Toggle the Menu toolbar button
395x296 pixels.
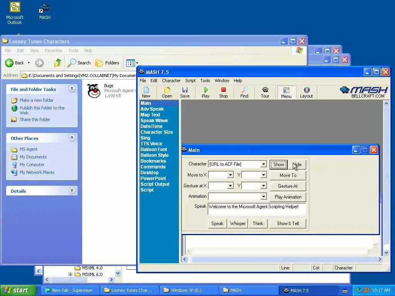pos(286,92)
